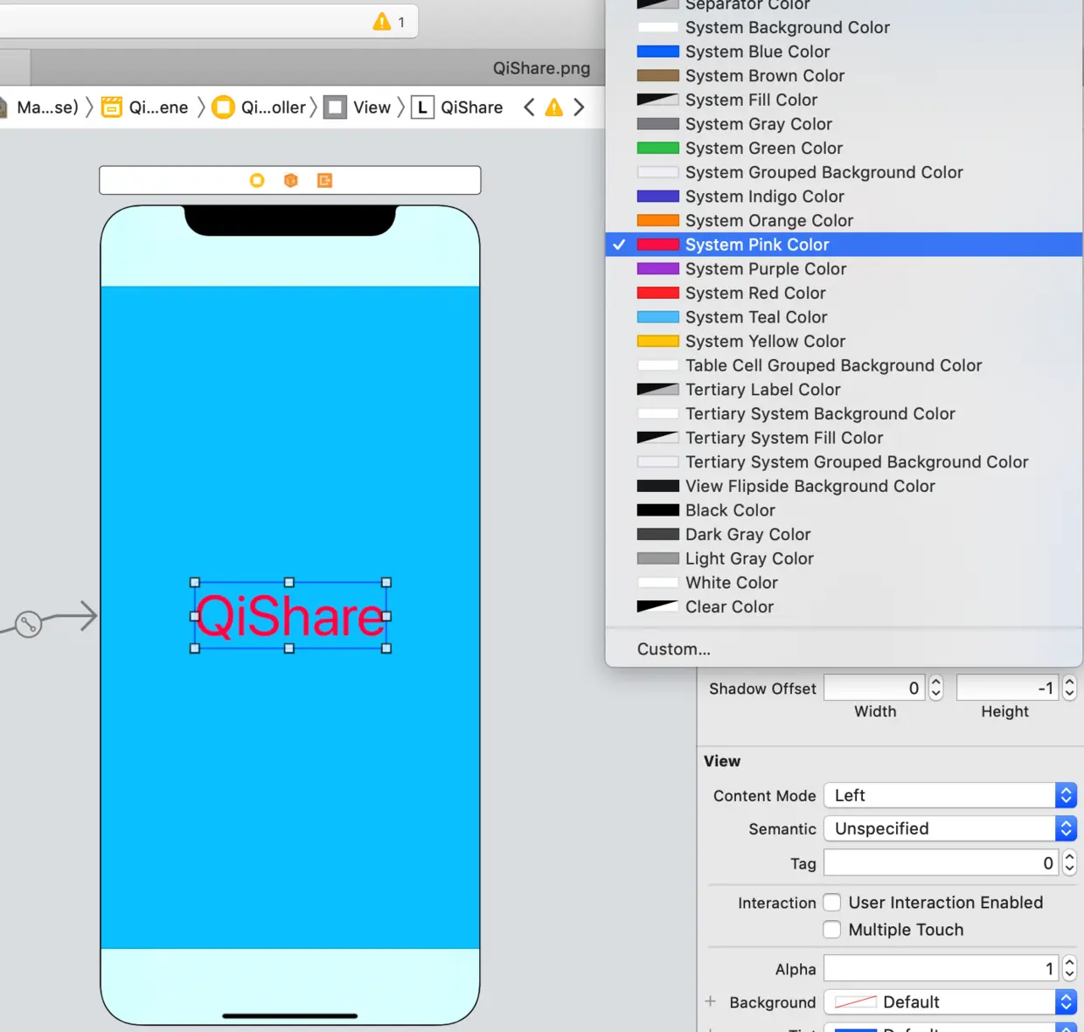Choose Clear Color from the list
The width and height of the screenshot is (1084, 1032).
tap(844, 607)
